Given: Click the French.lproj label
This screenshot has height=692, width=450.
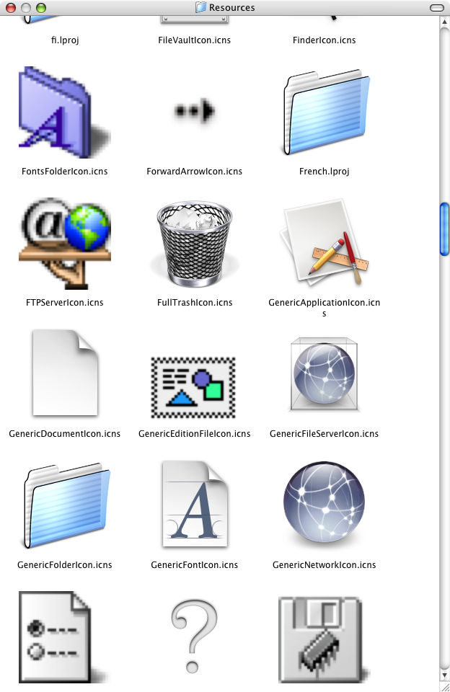Looking at the screenshot, I should [x=324, y=172].
